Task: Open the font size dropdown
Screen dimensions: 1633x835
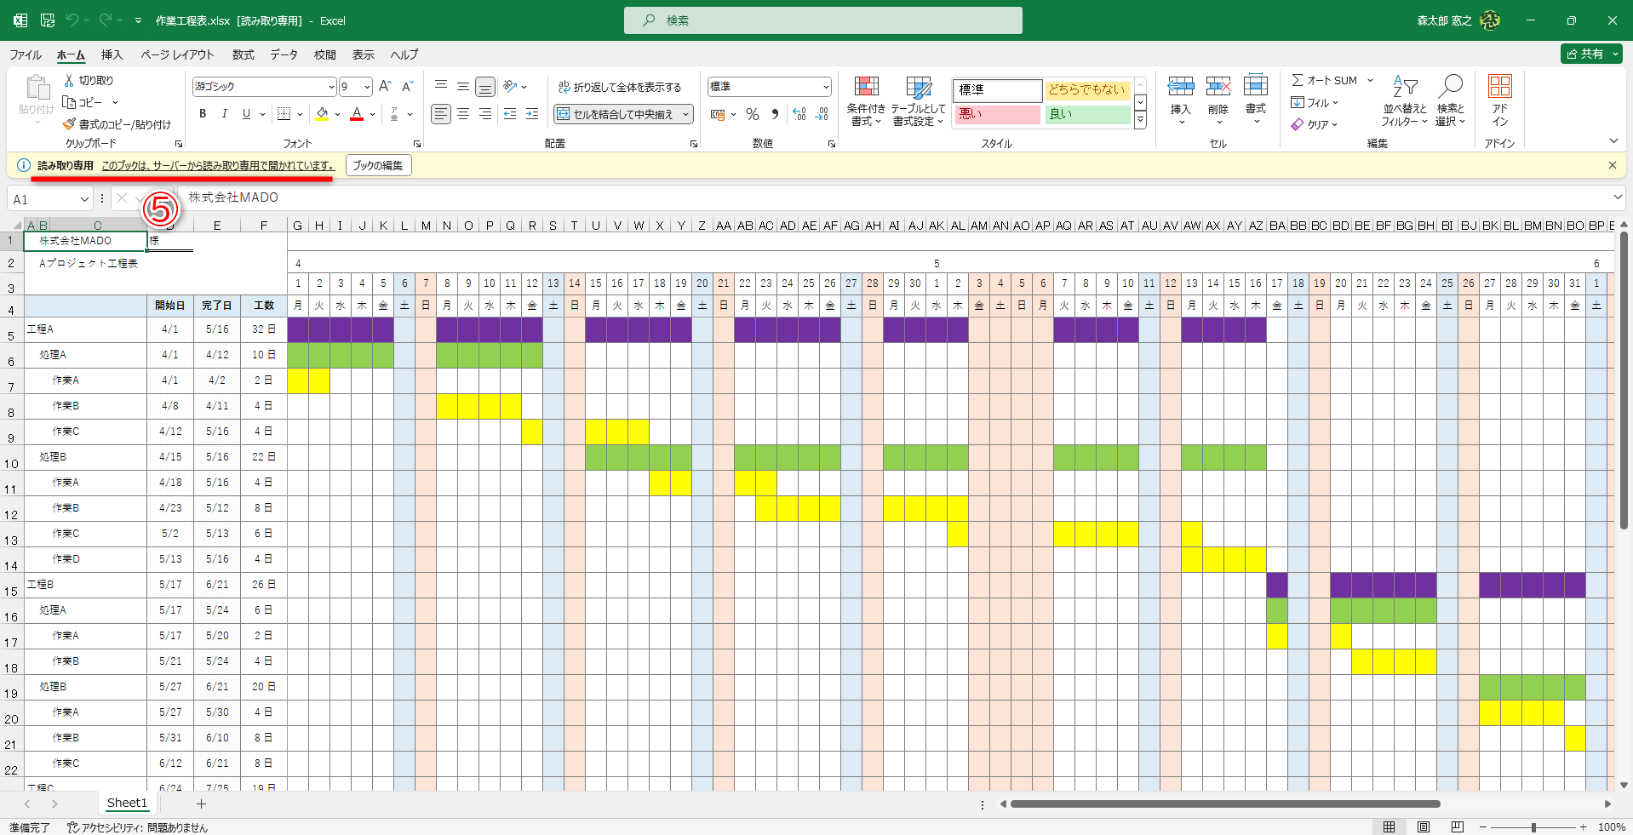Action: point(367,87)
